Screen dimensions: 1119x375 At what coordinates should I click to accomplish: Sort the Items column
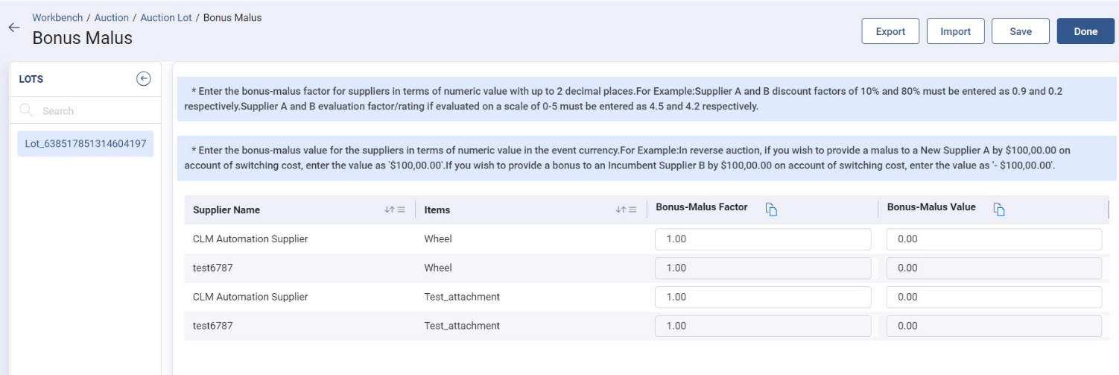click(x=620, y=210)
